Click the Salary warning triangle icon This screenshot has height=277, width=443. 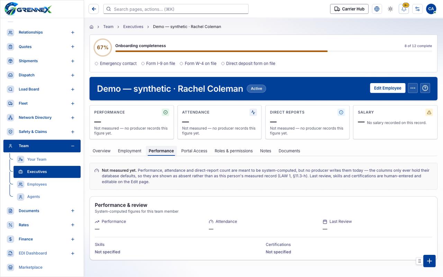coord(429,112)
